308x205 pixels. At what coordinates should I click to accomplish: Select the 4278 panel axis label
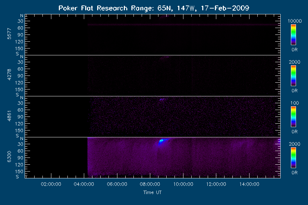click(9, 75)
